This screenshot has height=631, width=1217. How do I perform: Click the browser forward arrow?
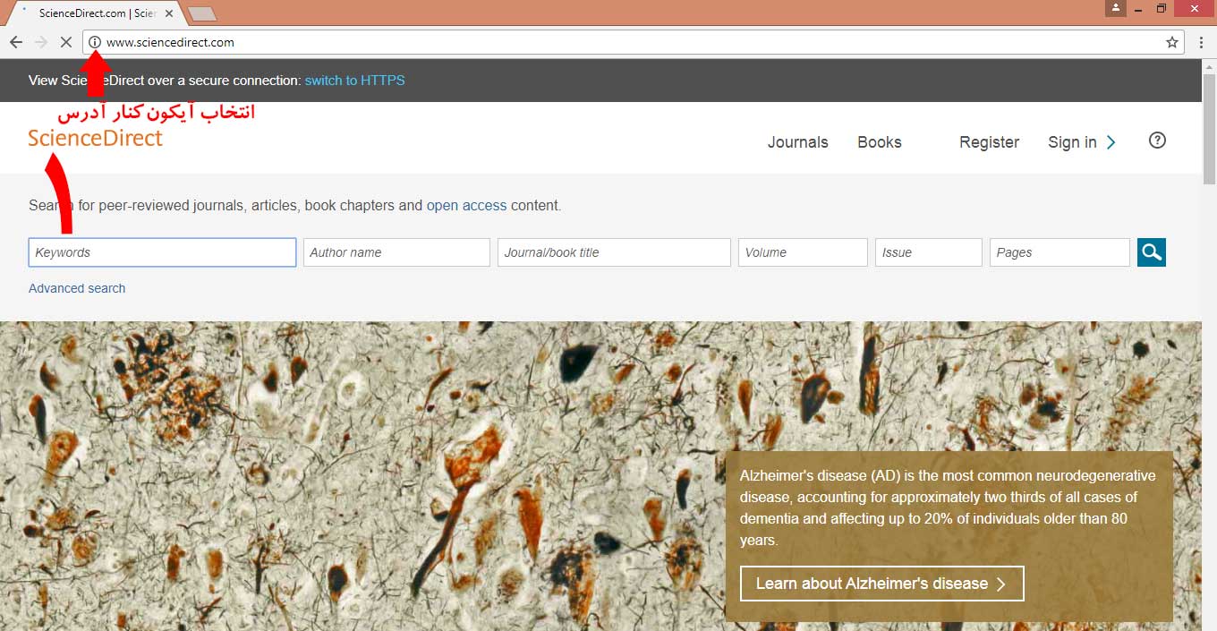[40, 42]
